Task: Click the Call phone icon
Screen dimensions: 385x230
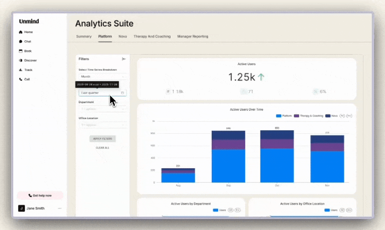Action: [x=21, y=79]
